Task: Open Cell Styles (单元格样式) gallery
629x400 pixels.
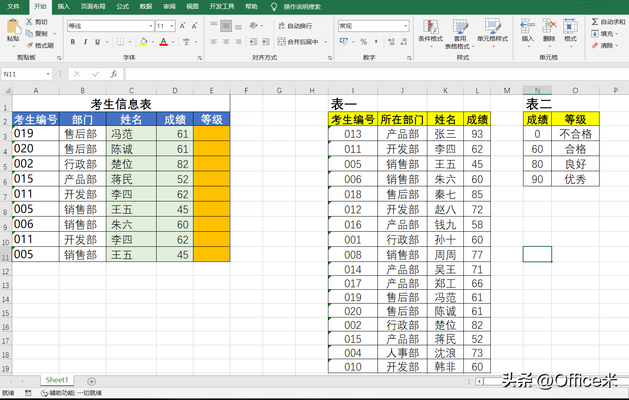Action: tap(492, 34)
